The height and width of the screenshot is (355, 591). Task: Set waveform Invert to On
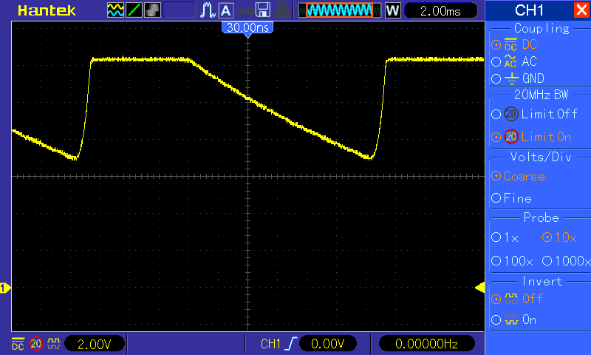pyautogui.click(x=496, y=320)
